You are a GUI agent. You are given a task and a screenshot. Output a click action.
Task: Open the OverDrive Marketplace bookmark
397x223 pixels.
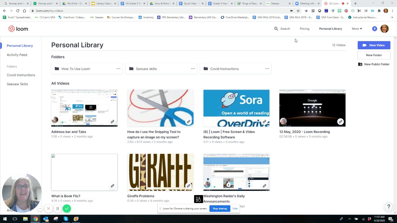235,17
